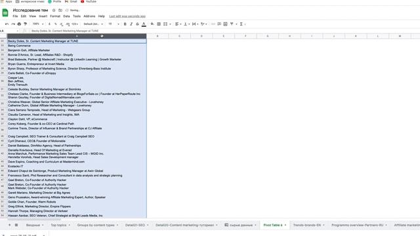Click the move-to-folder icon beside the title
Screen dimensions: 420x236
click(x=60, y=10)
